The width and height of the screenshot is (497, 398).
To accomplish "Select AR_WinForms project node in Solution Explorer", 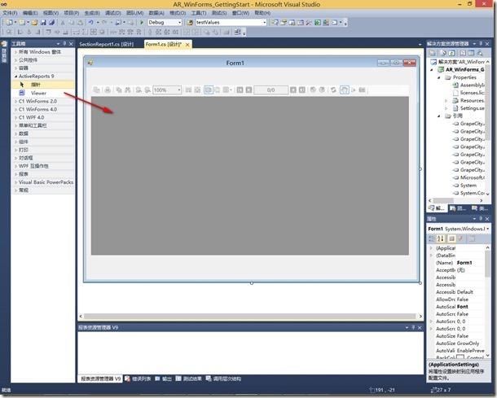I will (x=465, y=70).
